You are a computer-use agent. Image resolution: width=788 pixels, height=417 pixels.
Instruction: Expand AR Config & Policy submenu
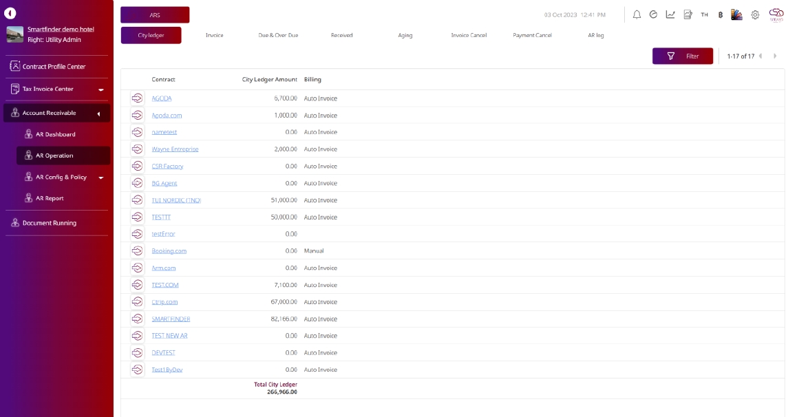(101, 178)
